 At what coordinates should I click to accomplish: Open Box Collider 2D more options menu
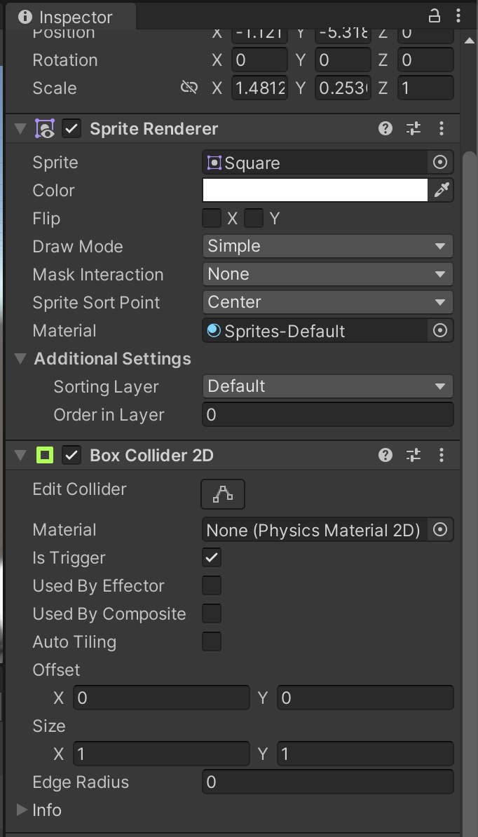(442, 455)
